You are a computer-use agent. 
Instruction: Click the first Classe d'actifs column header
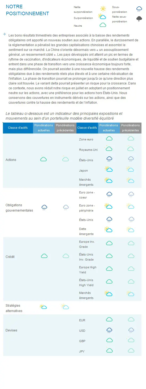click(x=18, y=128)
